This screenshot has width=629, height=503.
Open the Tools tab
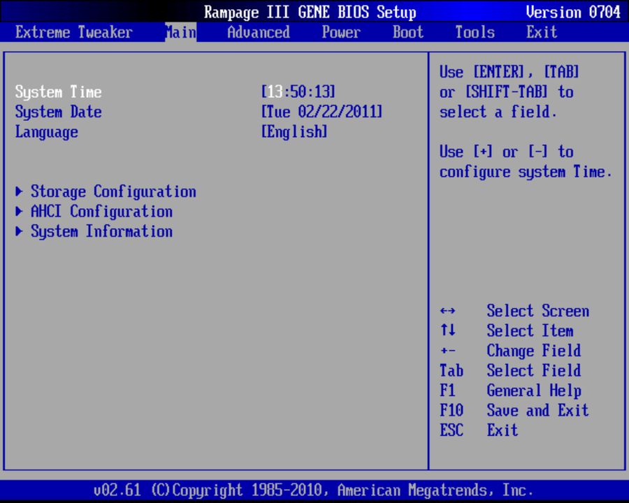(x=475, y=32)
